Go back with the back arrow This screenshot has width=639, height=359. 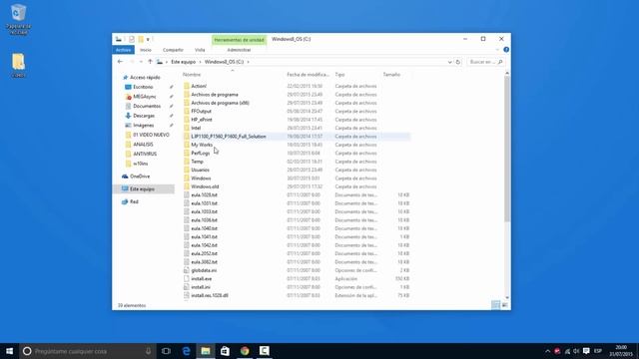coord(120,62)
